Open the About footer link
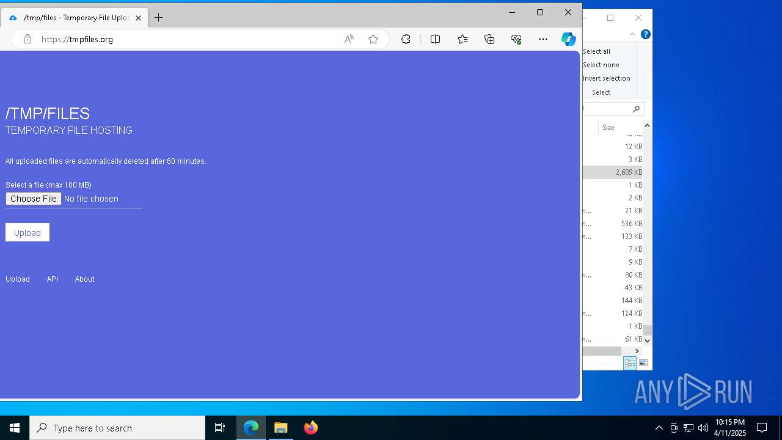This screenshot has width=782, height=440. (84, 279)
